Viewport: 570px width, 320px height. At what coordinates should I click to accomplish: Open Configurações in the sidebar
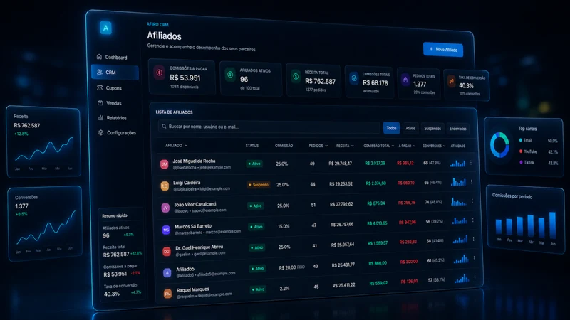pyautogui.click(x=117, y=133)
